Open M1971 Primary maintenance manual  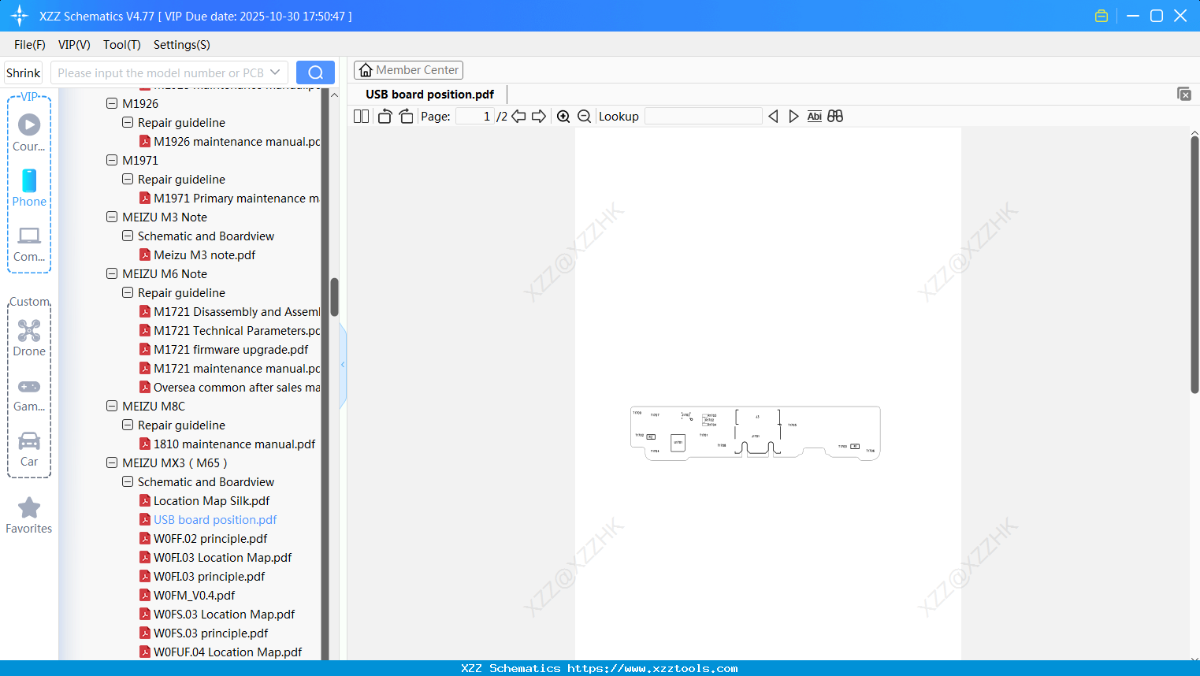[x=230, y=199]
